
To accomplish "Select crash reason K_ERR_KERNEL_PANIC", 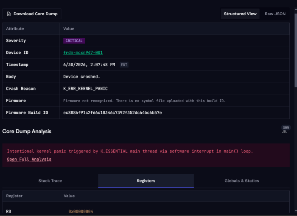I will 85,89.
